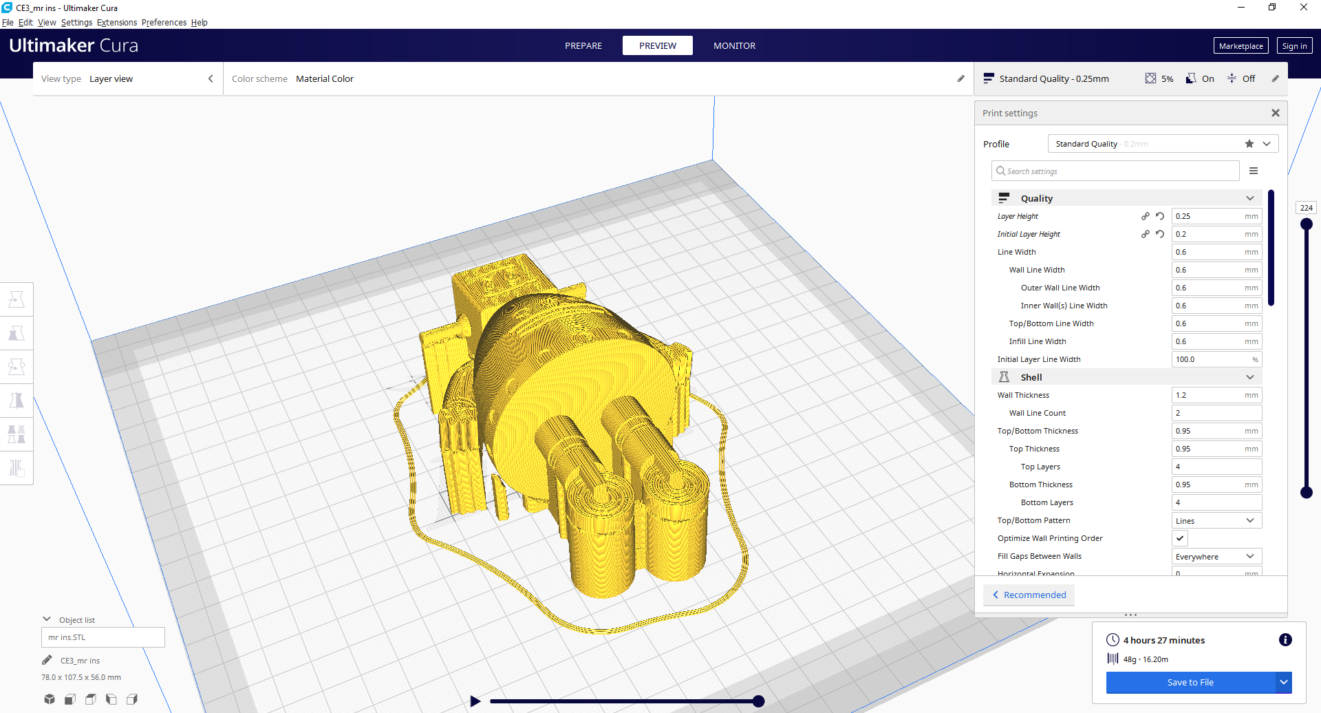Click the Sign in button

pos(1294,46)
